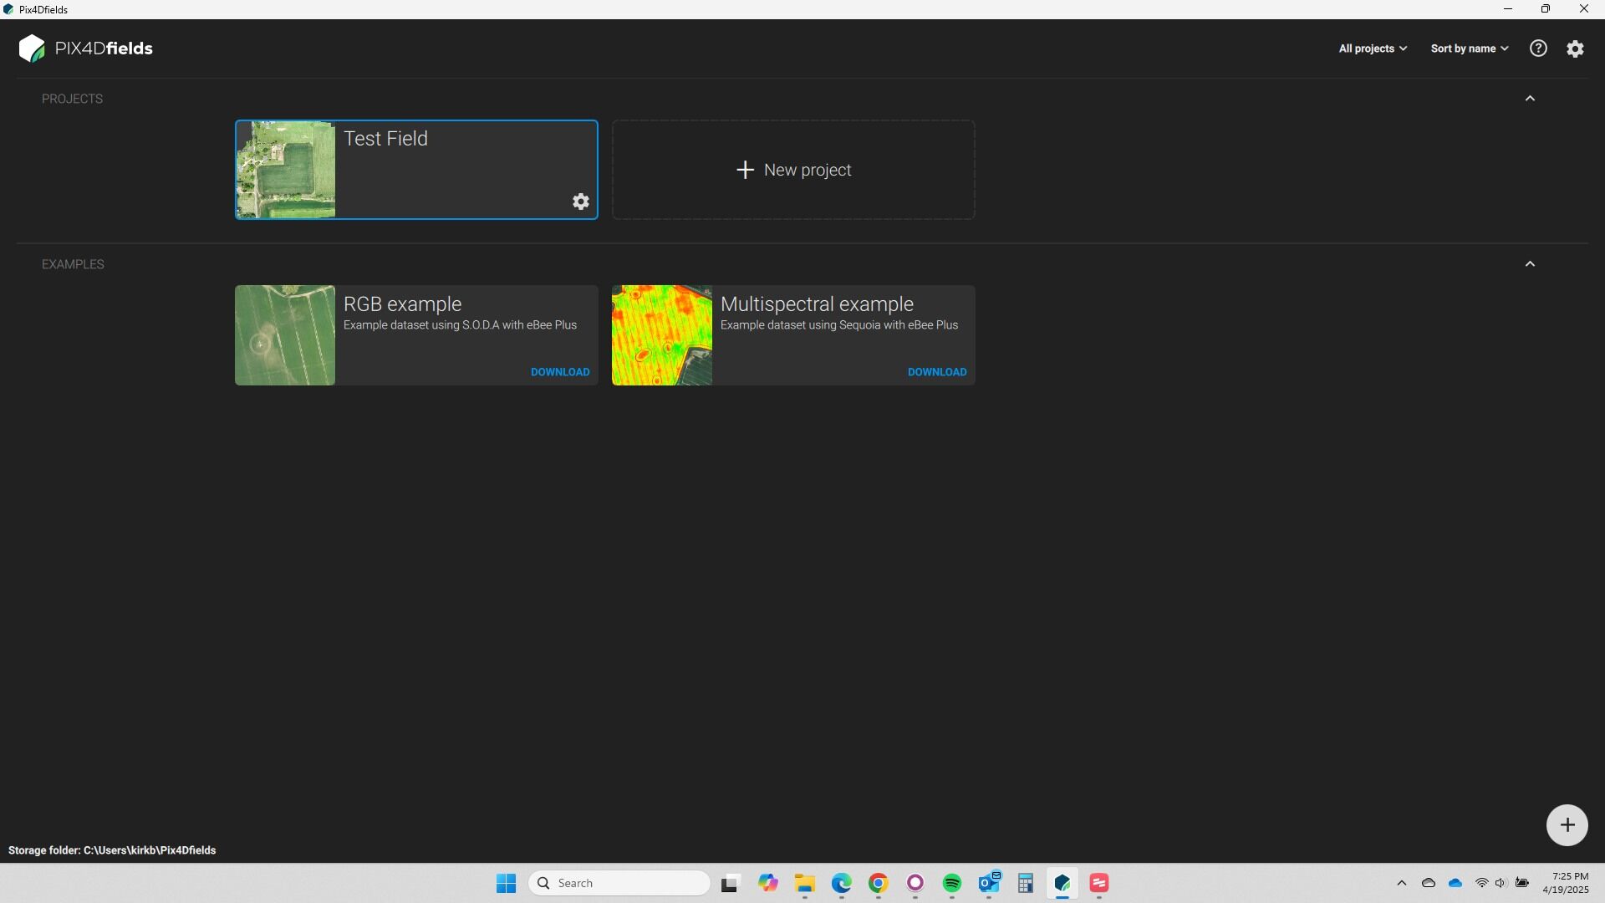Open the help question mark icon
Viewport: 1605px width, 903px height.
[x=1538, y=48]
